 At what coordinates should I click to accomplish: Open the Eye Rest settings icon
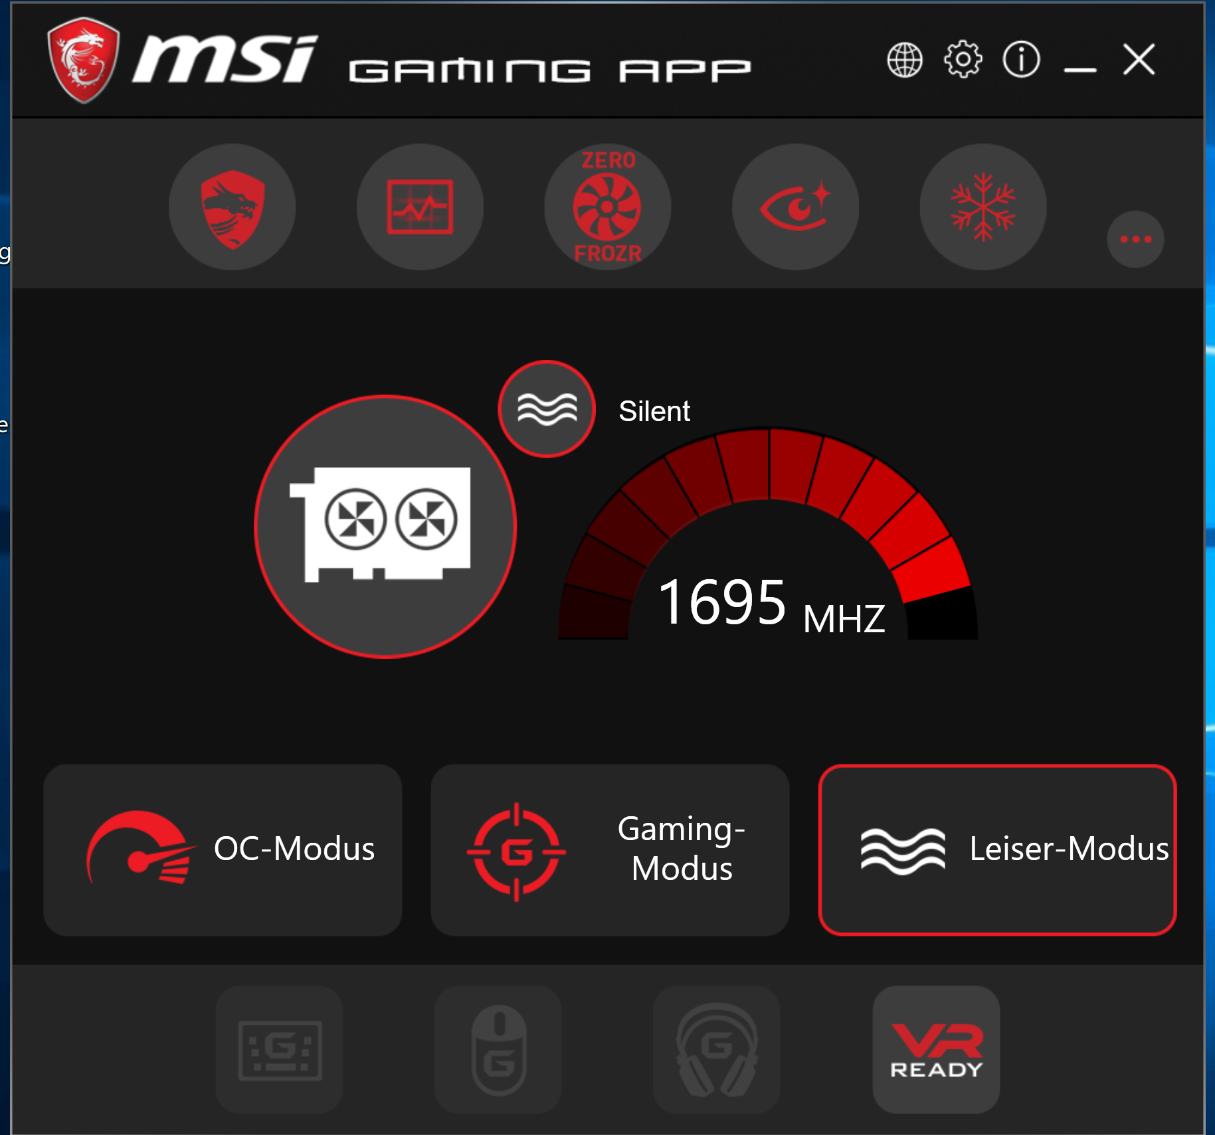point(795,207)
